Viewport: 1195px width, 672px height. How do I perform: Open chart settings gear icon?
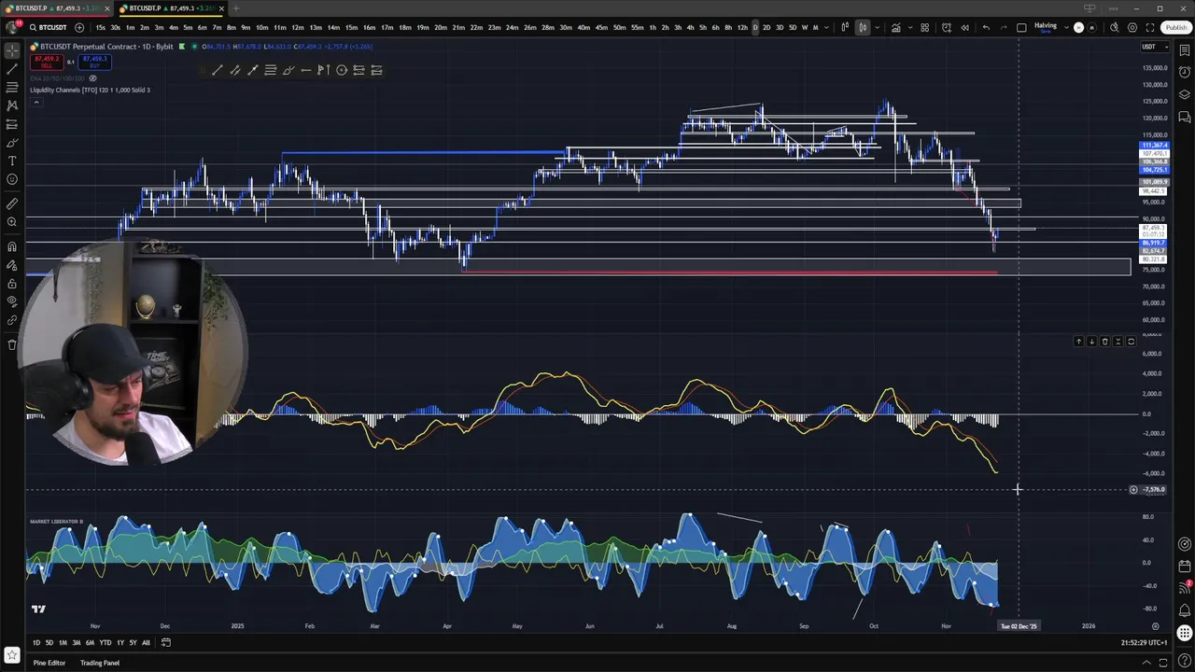pyautogui.click(x=1132, y=28)
